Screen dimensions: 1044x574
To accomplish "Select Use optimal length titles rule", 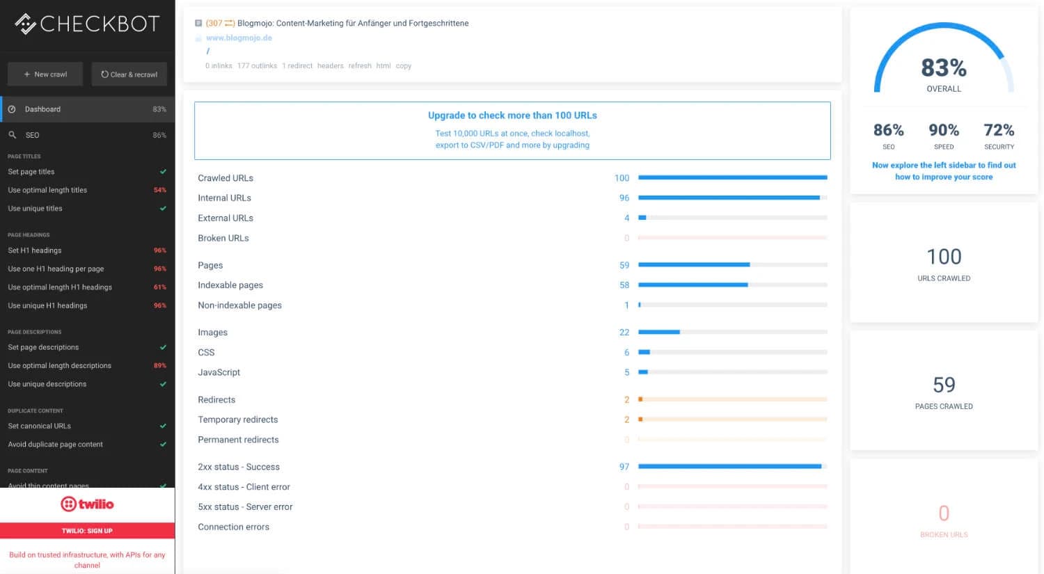I will 47,190.
